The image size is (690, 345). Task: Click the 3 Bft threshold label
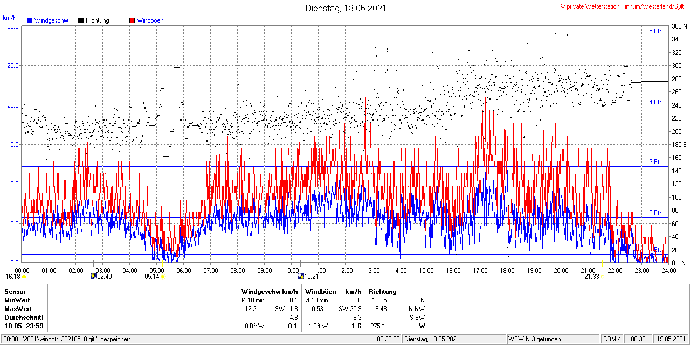(654, 161)
